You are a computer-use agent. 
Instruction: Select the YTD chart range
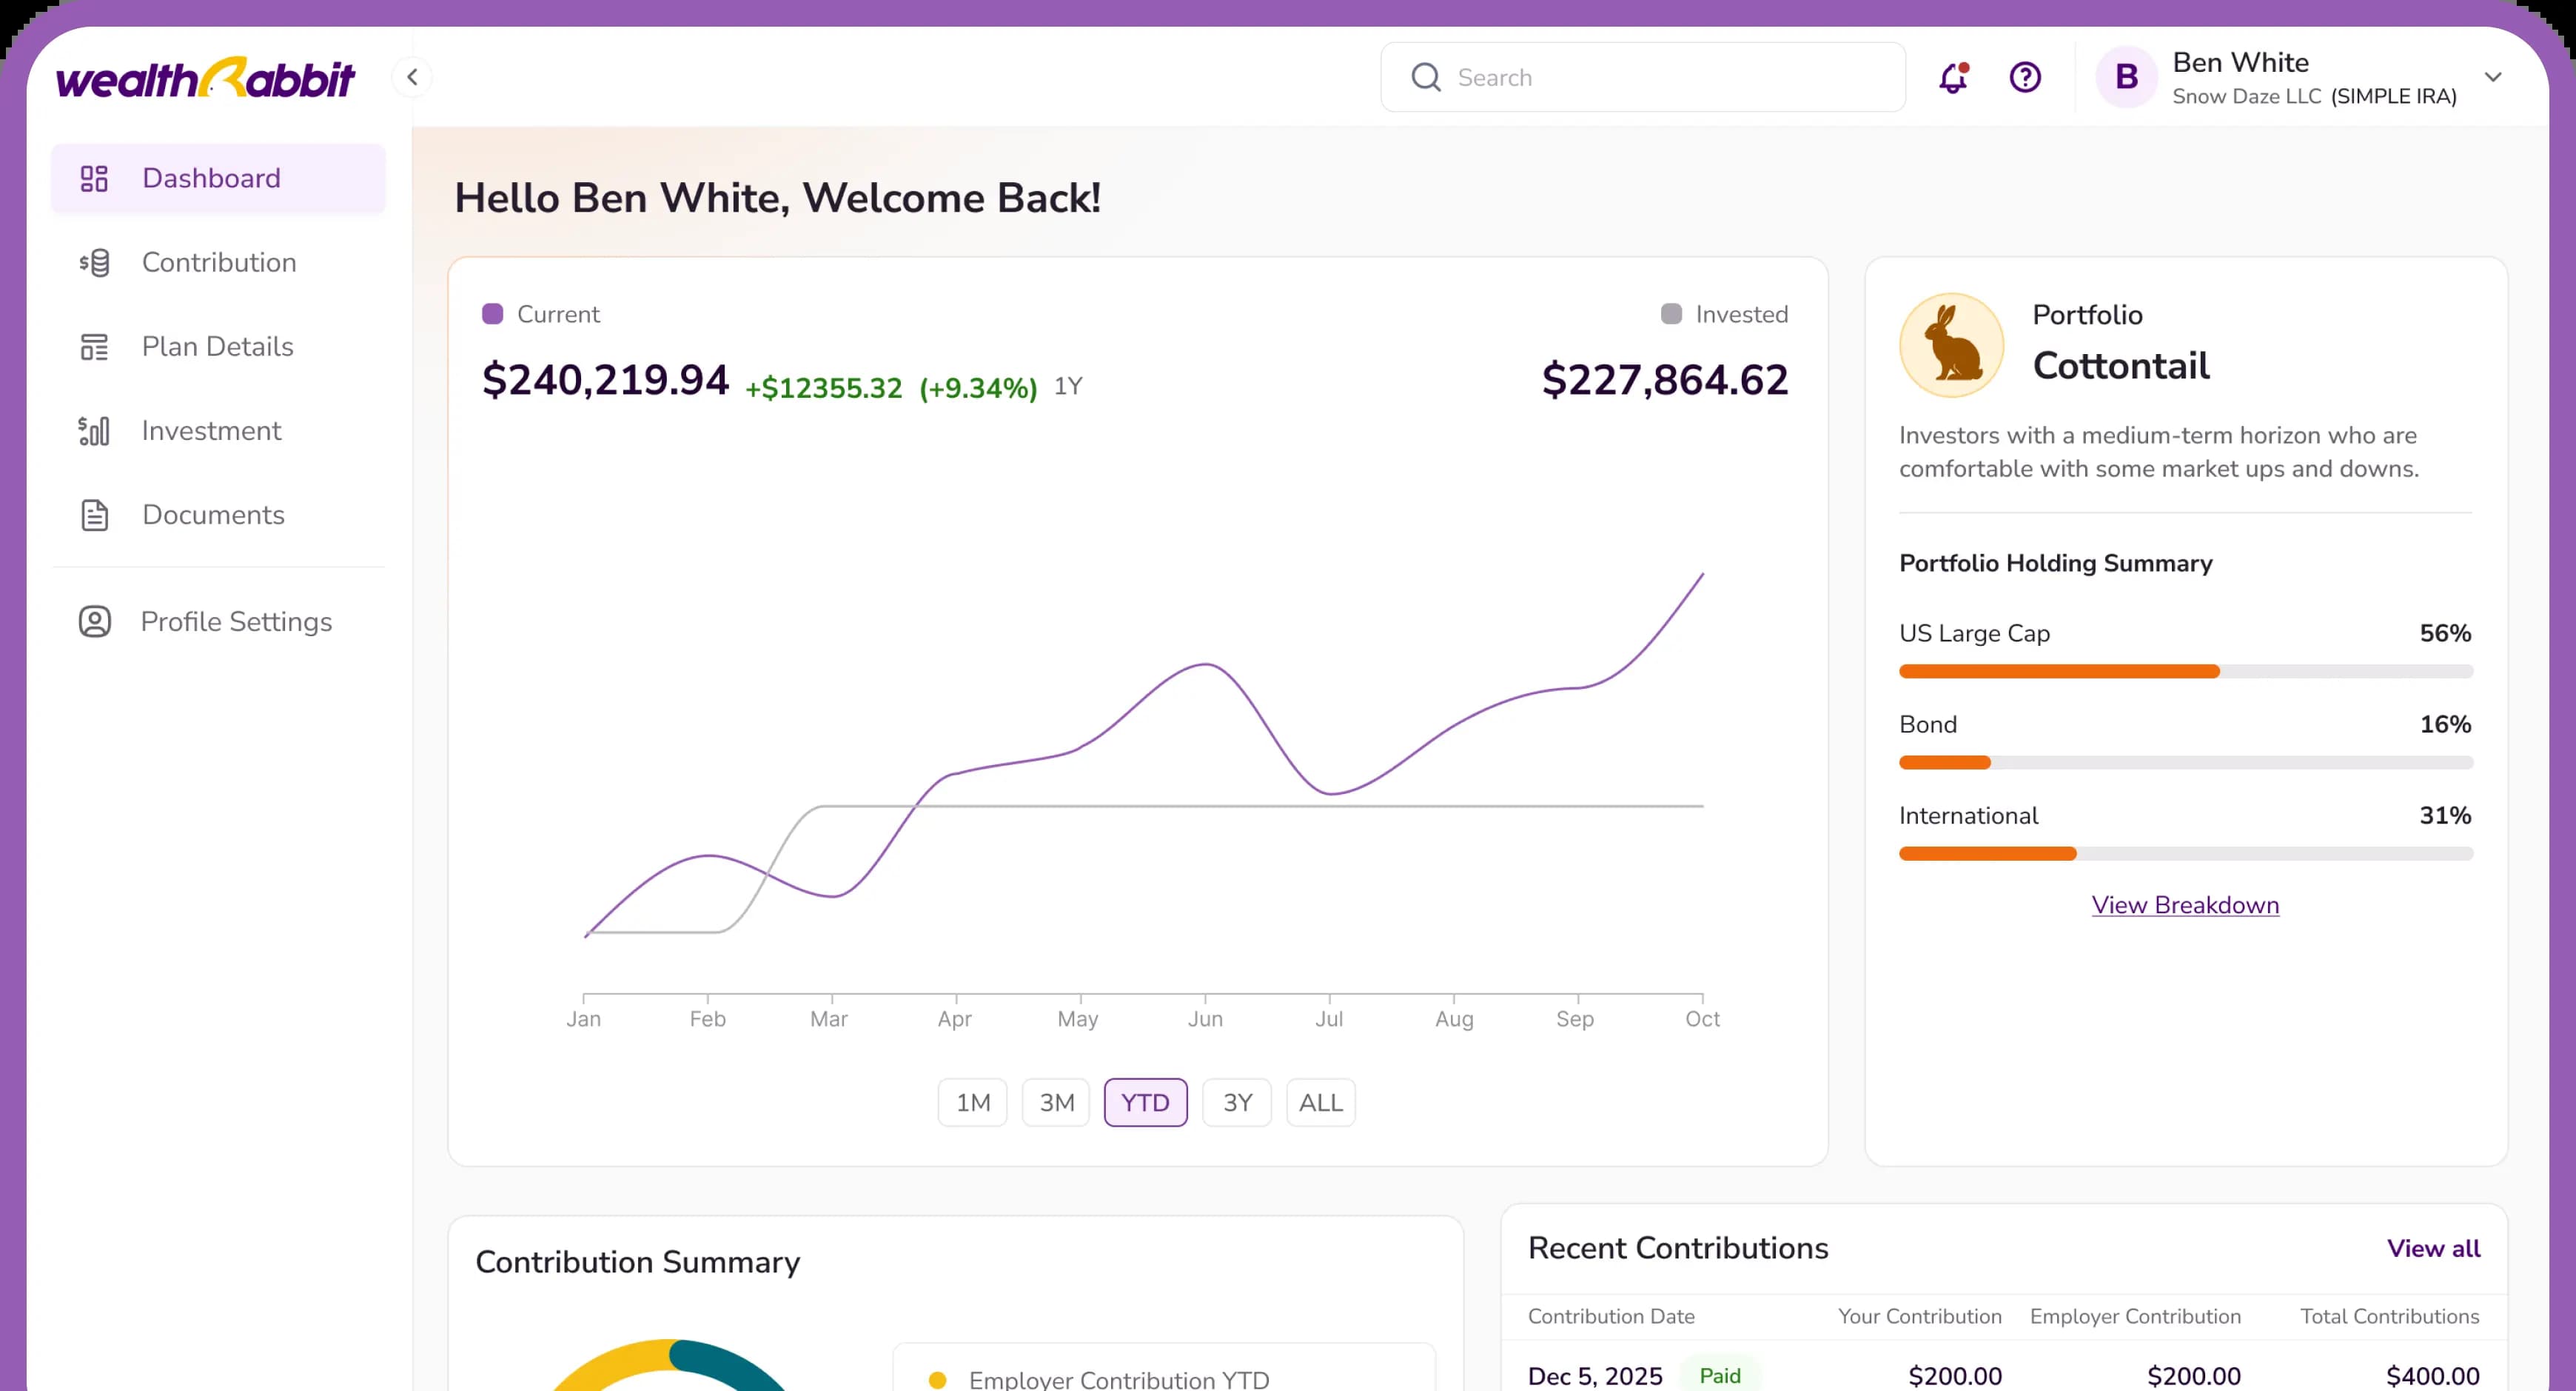[x=1145, y=1102]
